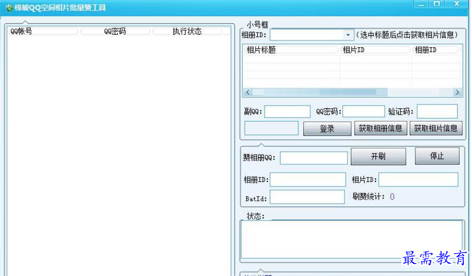Screen dimensions: 472x276
Task: Click inside the 状态 log text area
Action: (x=351, y=240)
